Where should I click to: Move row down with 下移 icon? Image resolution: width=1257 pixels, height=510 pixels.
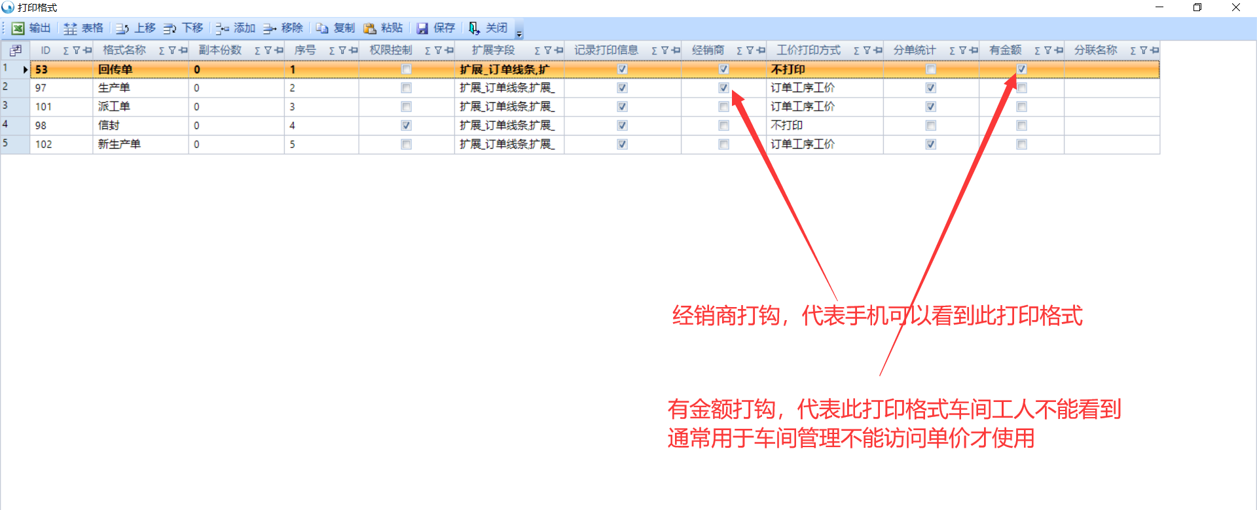(170, 28)
